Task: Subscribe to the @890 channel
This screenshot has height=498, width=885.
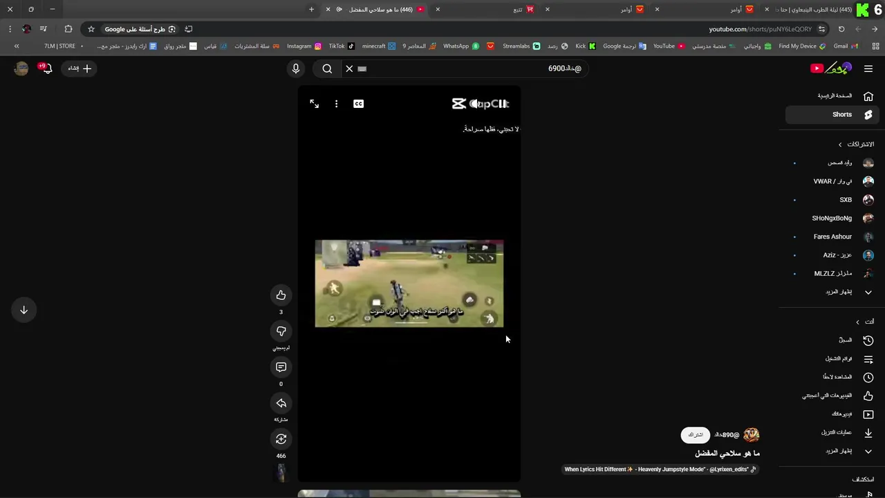Action: (x=695, y=435)
